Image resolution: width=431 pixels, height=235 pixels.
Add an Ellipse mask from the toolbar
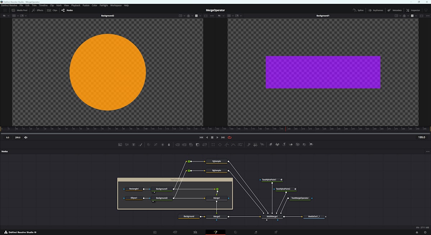[220, 145]
